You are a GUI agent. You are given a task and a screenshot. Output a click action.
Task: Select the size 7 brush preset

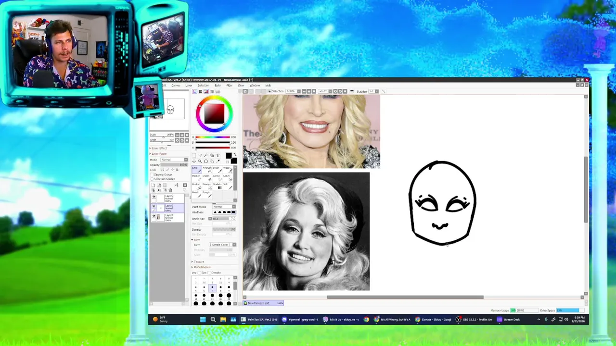212,287
